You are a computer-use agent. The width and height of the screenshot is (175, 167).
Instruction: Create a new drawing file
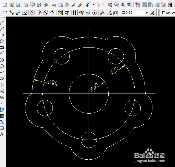pyautogui.click(x=5, y=5)
